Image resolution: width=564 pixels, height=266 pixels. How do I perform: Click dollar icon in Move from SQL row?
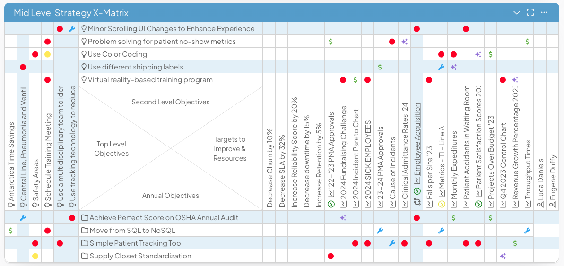tap(10, 231)
